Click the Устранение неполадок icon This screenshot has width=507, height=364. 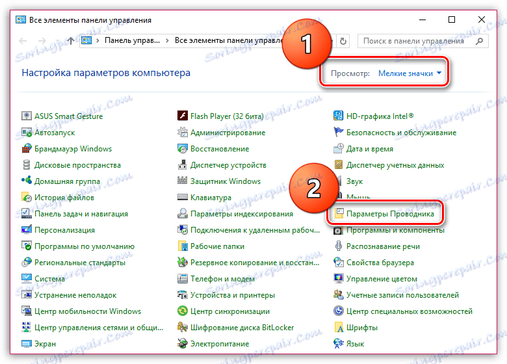(x=26, y=295)
